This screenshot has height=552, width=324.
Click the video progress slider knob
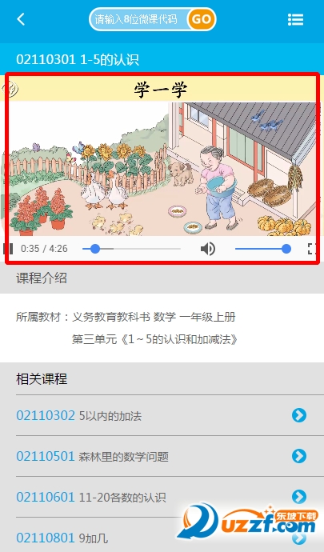coord(95,249)
